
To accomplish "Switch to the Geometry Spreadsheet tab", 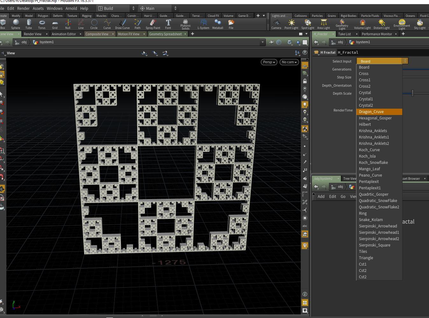I will tap(166, 34).
